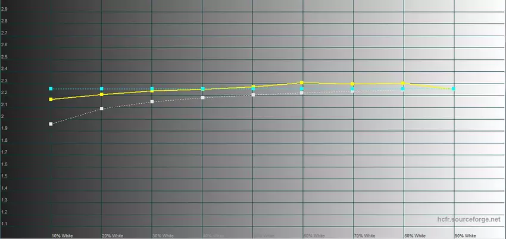The height and width of the screenshot is (239, 506).
Task: Click the yellow peak point at 60% White
Action: tap(302, 83)
